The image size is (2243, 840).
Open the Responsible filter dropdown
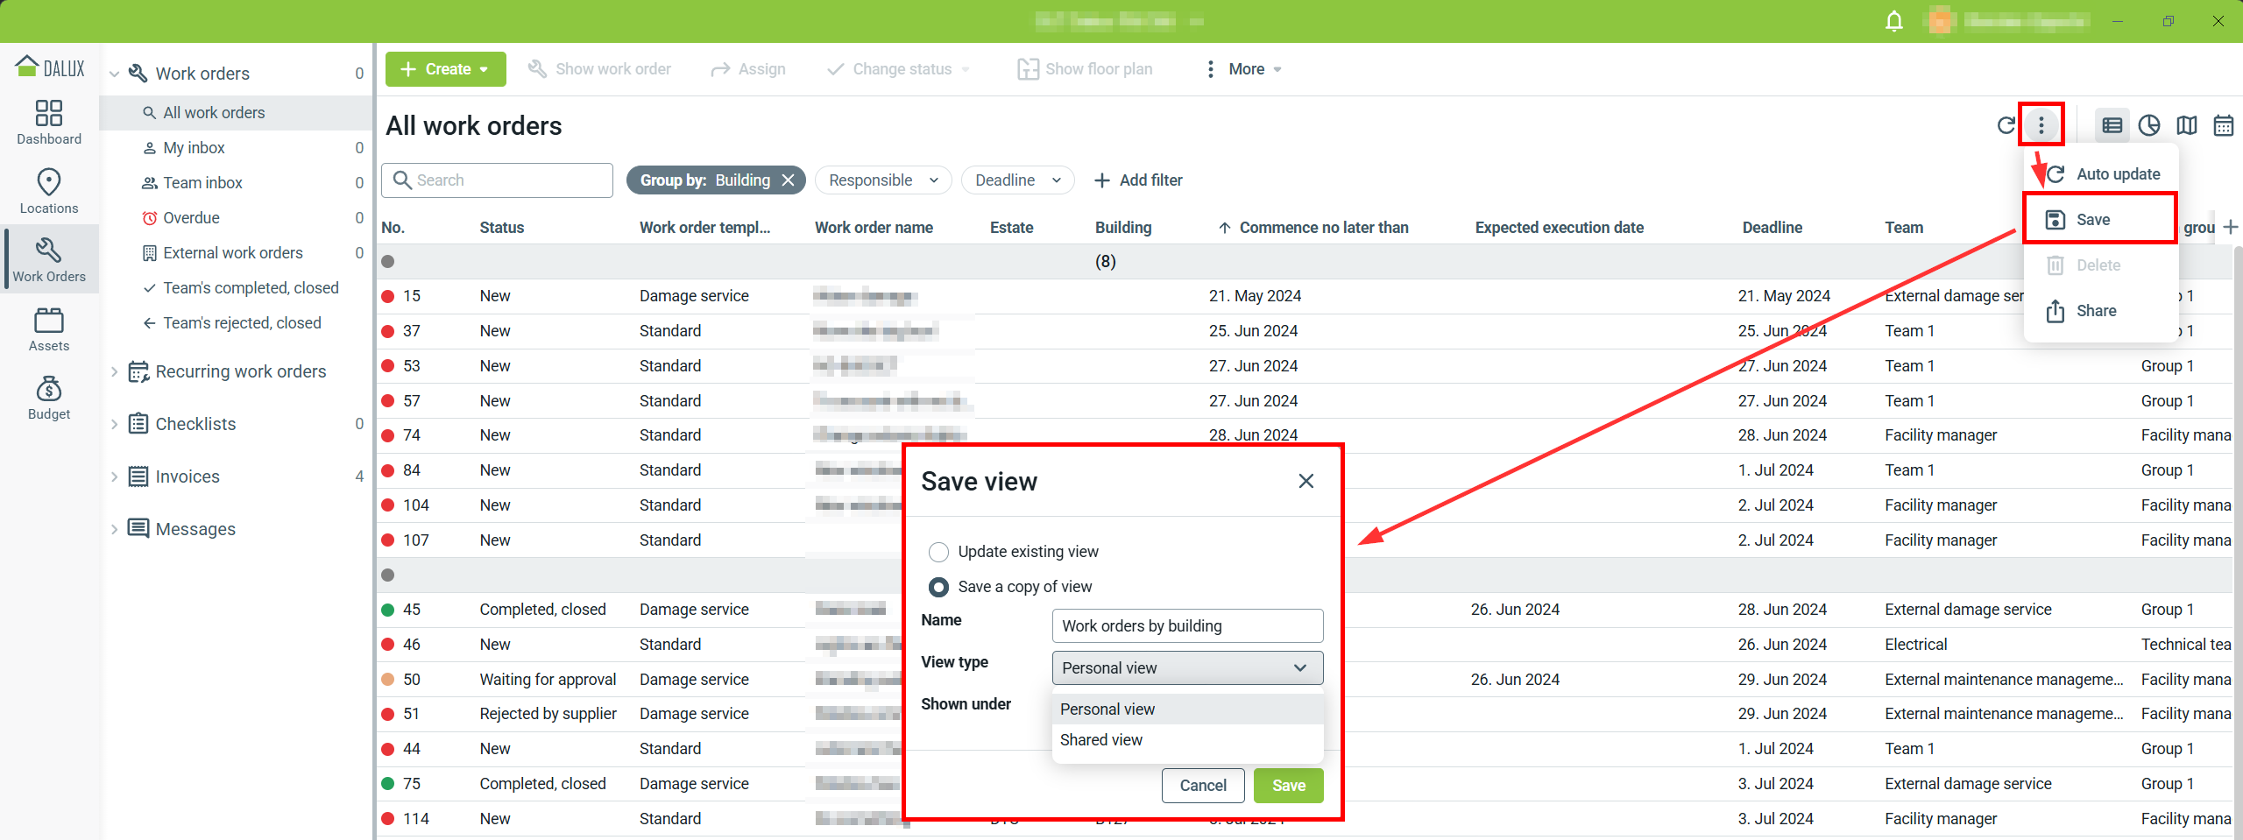point(882,180)
